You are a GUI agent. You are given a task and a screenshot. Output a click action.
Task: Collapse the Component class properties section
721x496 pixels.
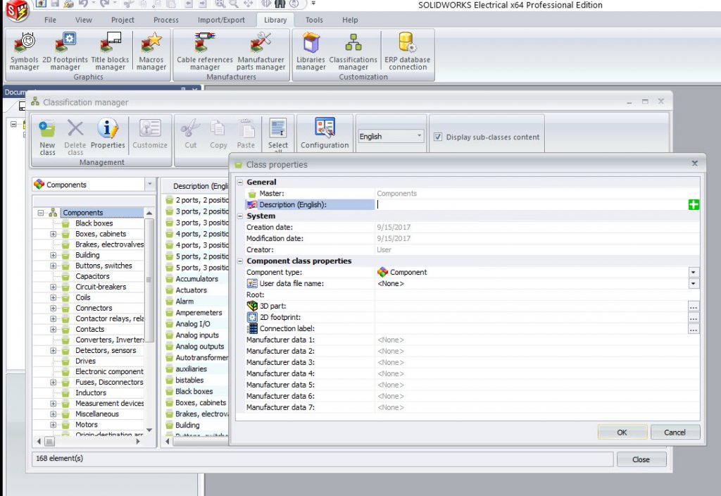[x=240, y=261]
